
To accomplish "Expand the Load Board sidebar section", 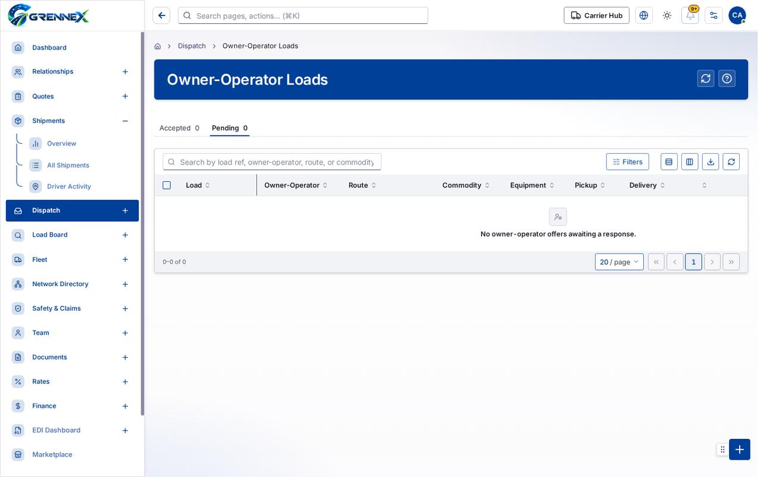I will pos(125,235).
